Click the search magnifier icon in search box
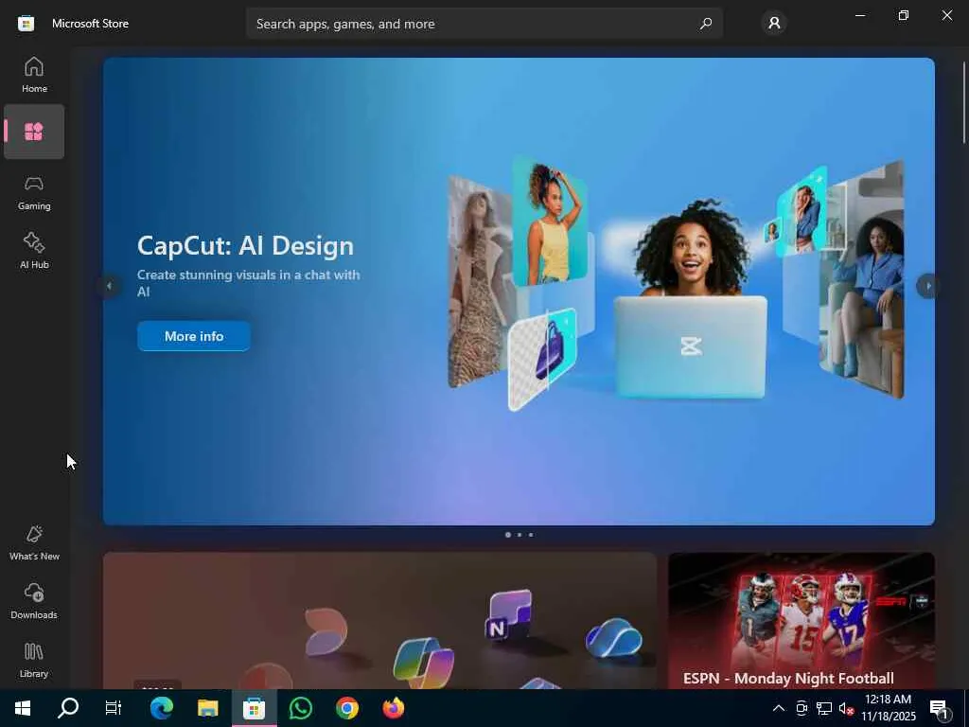 point(706,24)
